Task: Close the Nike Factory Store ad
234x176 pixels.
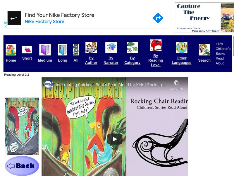Action: (6, 26)
